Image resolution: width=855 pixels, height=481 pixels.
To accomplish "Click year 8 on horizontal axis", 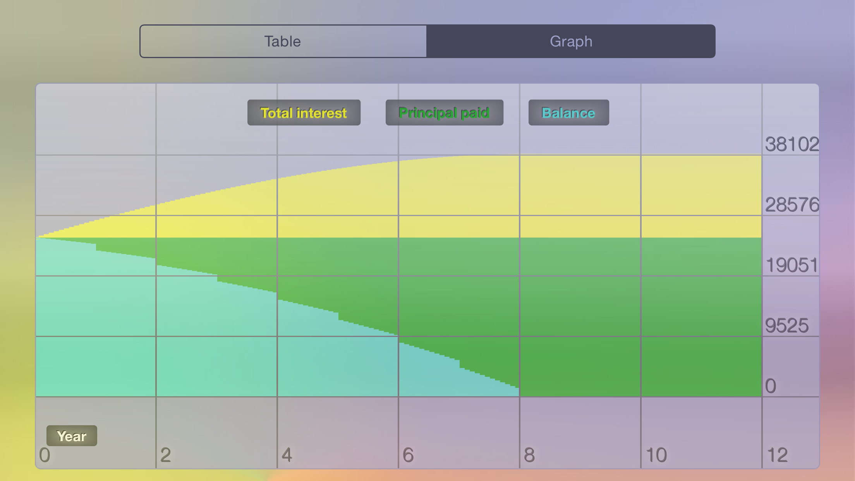I will [529, 455].
